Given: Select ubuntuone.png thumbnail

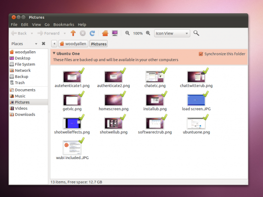Looking at the screenshot, I should click(x=196, y=123).
